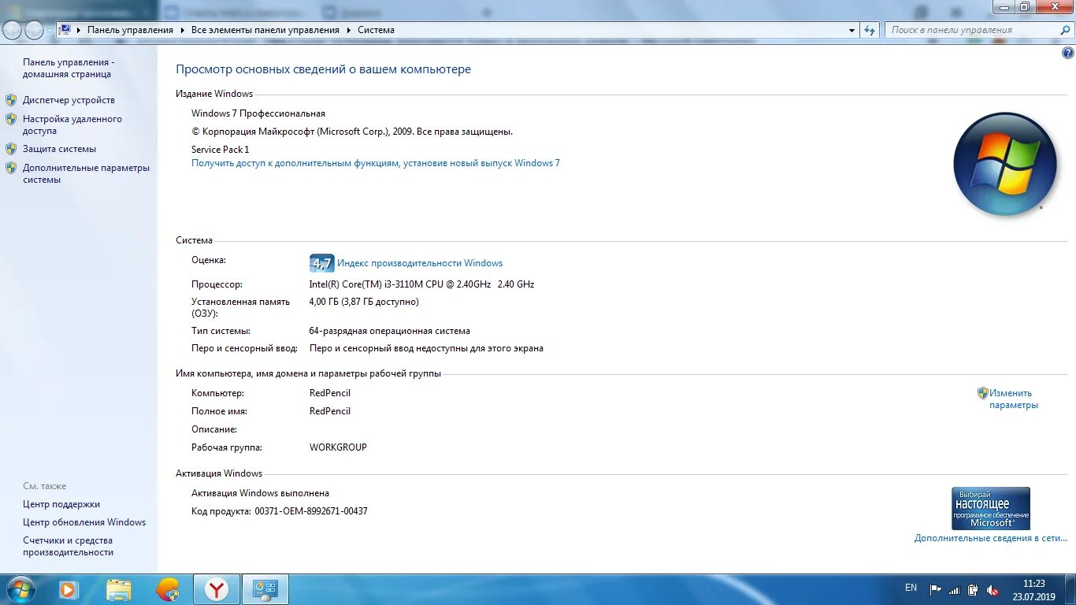The height and width of the screenshot is (605, 1076).
Task: Click the shield icon beside Защита системы
Action: pyautogui.click(x=11, y=148)
